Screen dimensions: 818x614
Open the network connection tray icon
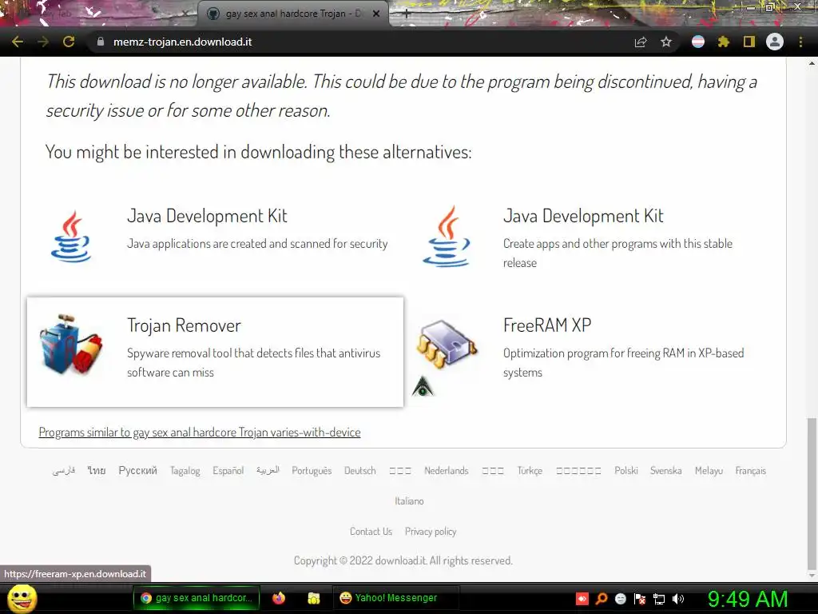659,598
